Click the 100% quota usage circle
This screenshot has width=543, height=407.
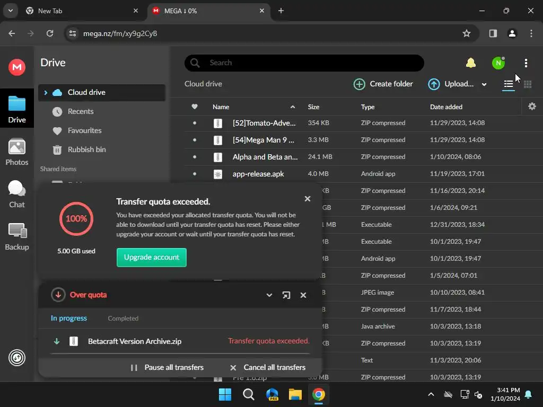click(x=76, y=219)
